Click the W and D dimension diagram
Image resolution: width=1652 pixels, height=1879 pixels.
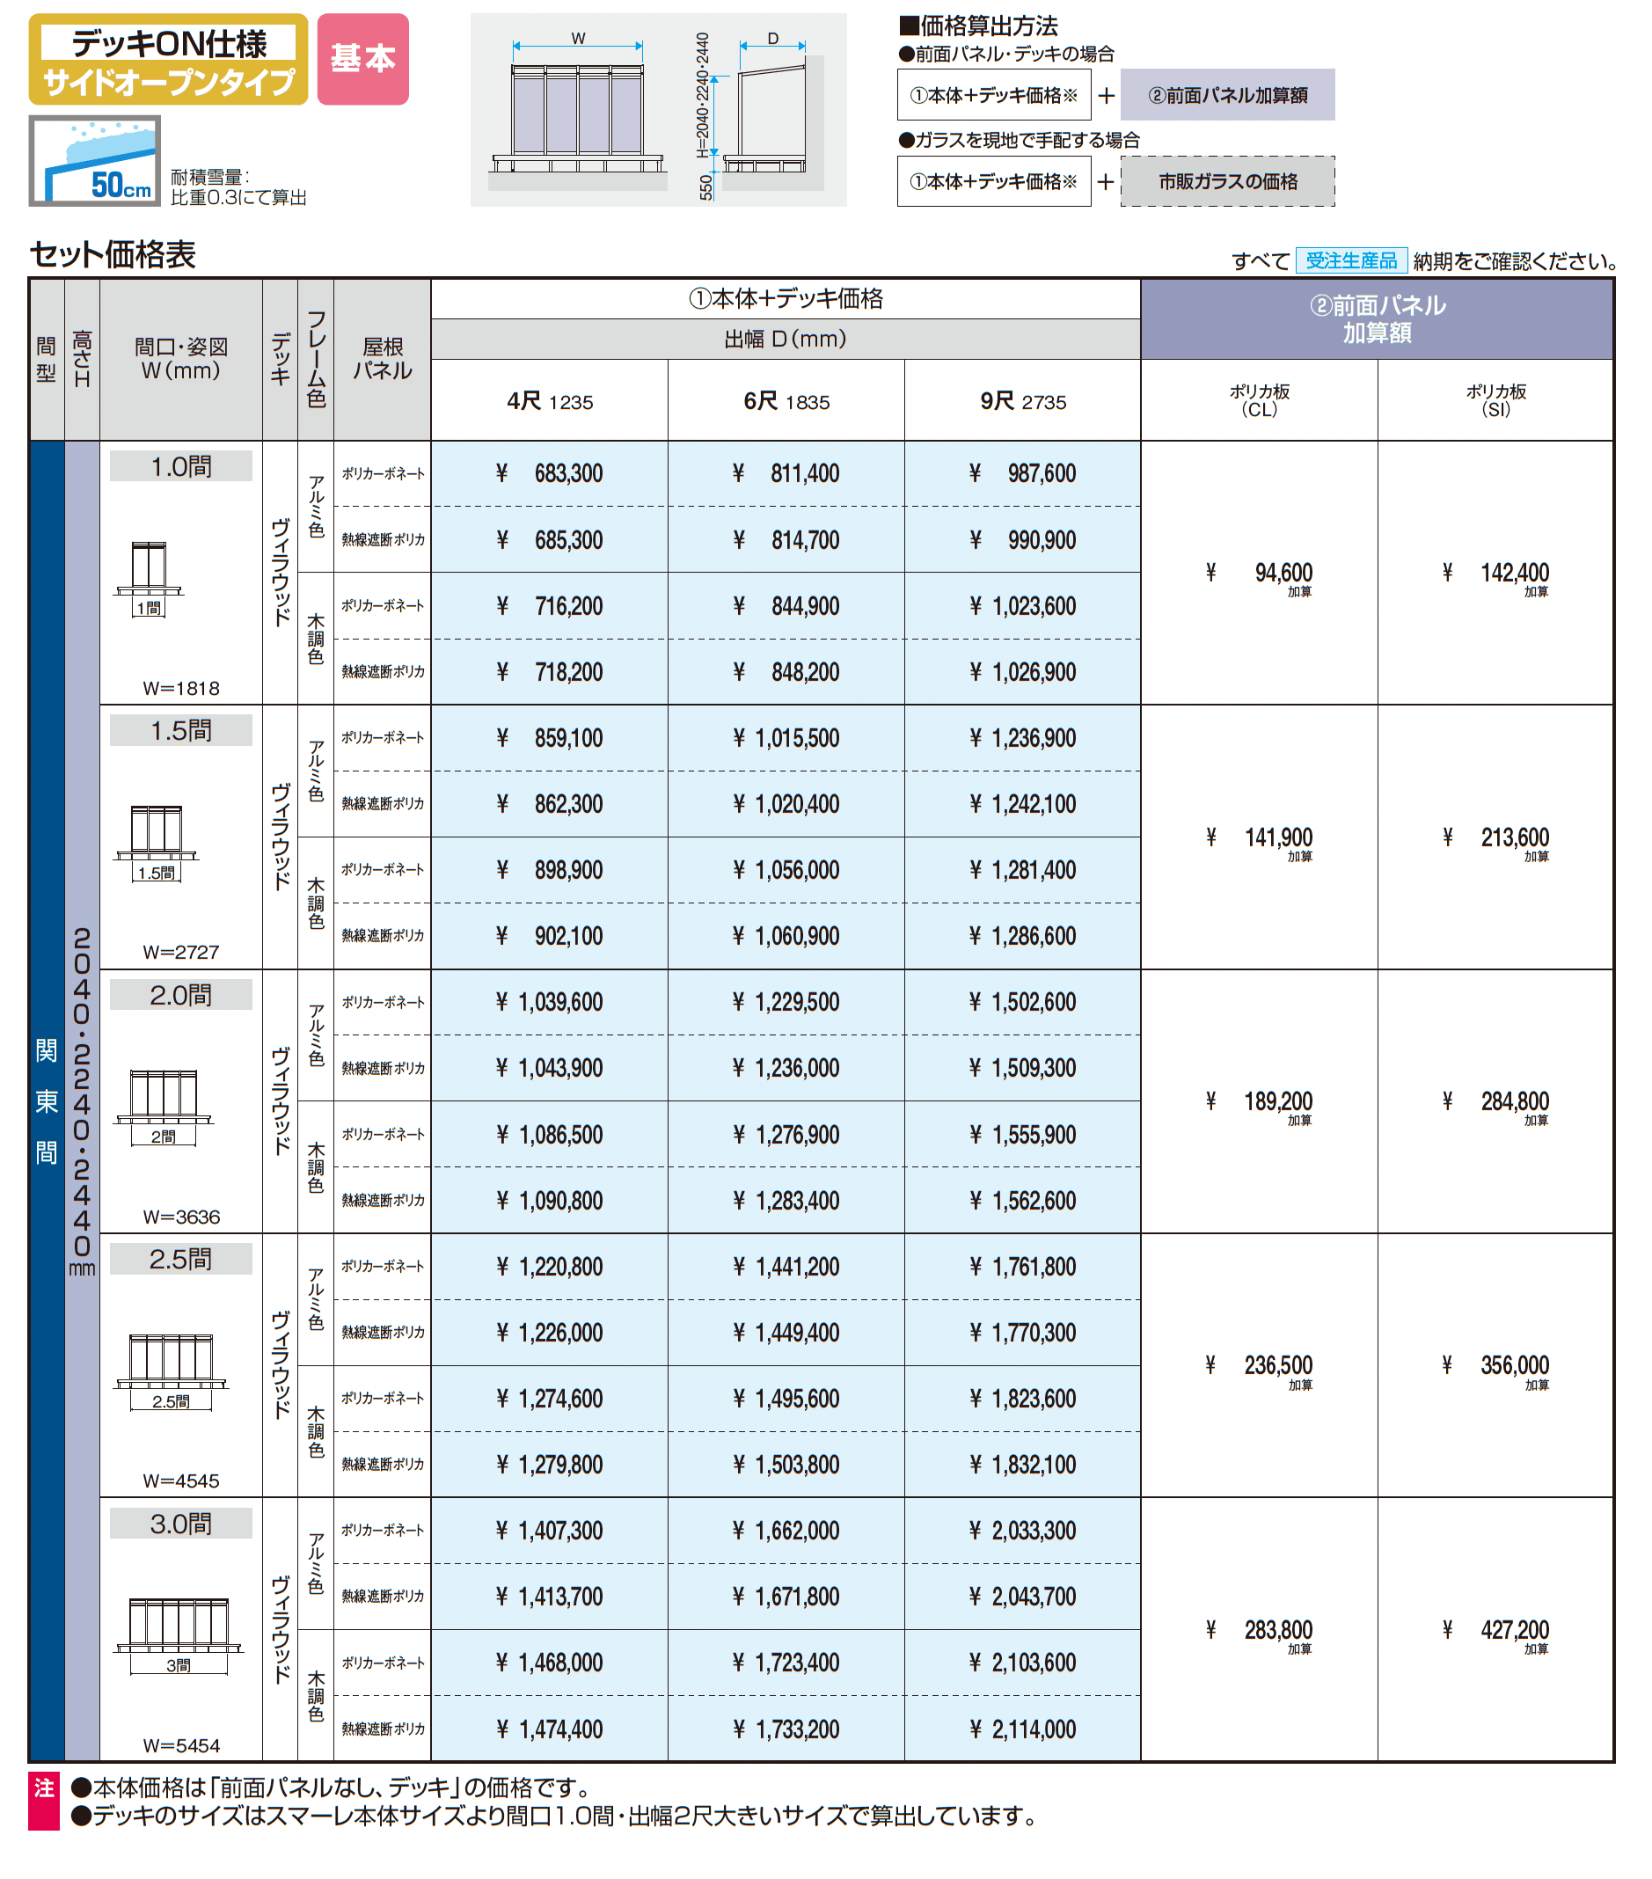[x=658, y=109]
